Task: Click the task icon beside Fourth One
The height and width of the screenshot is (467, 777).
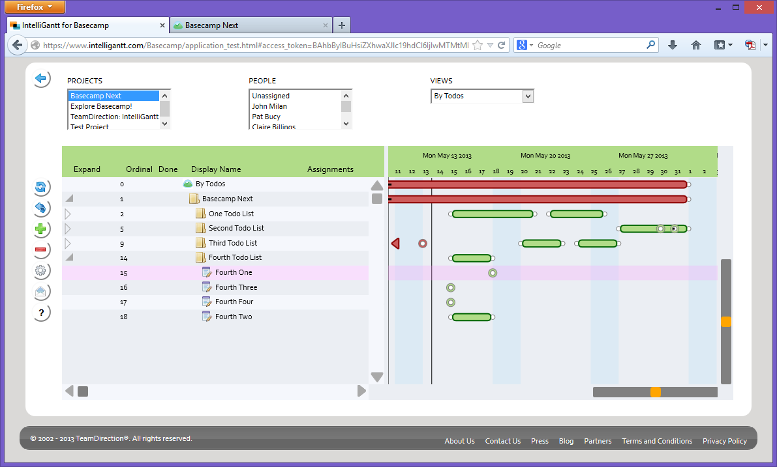Action: (x=207, y=272)
